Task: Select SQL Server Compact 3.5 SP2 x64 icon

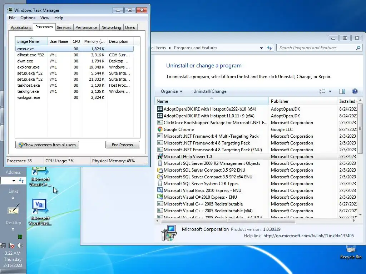Action: pyautogui.click(x=160, y=177)
